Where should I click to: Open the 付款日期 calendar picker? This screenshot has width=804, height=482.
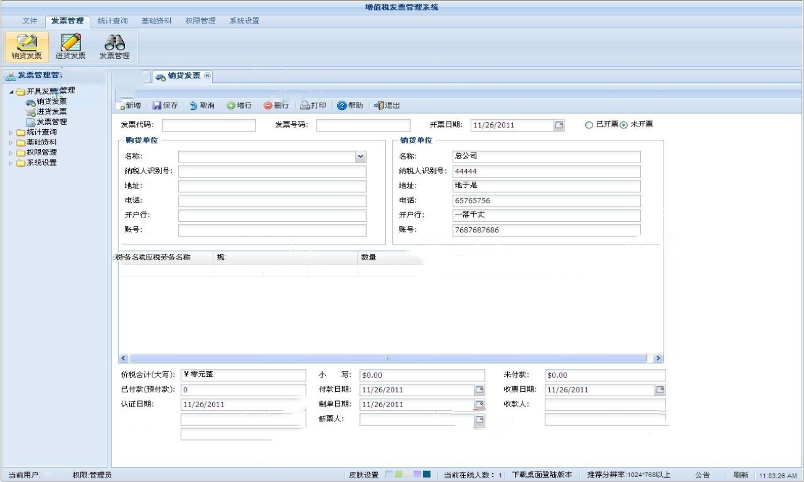[x=479, y=389]
